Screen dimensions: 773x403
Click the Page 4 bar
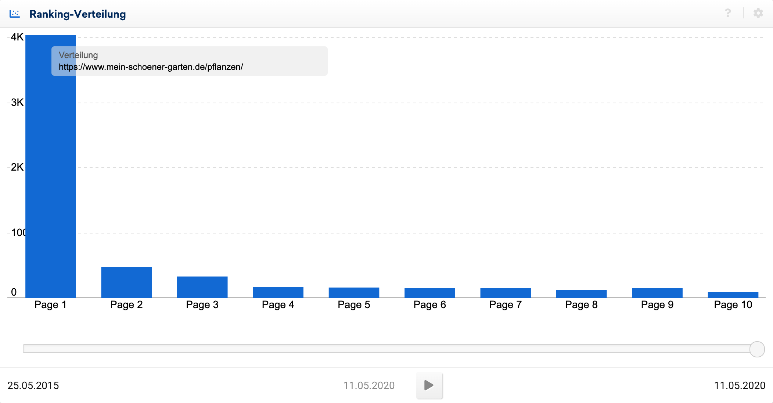(x=278, y=292)
